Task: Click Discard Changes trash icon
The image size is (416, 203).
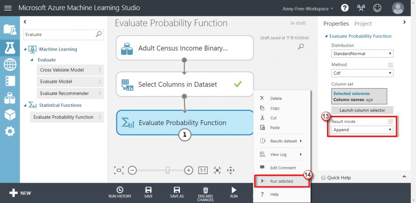Action: pos(205,194)
